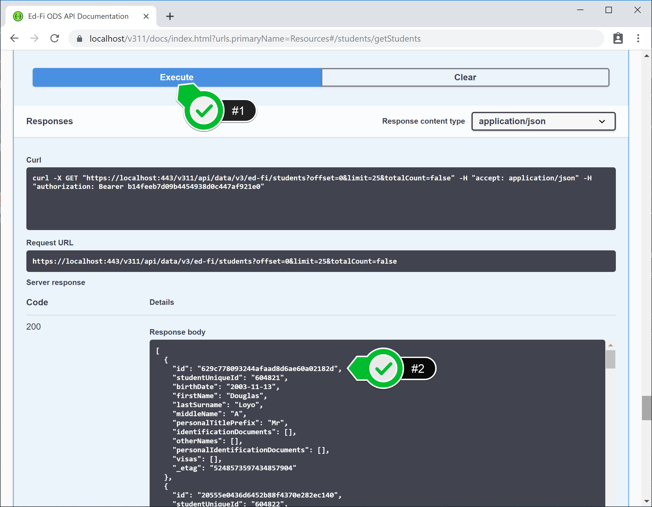Image resolution: width=652 pixels, height=507 pixels.
Task: Click the "otherNames": [] line
Action: (207, 441)
